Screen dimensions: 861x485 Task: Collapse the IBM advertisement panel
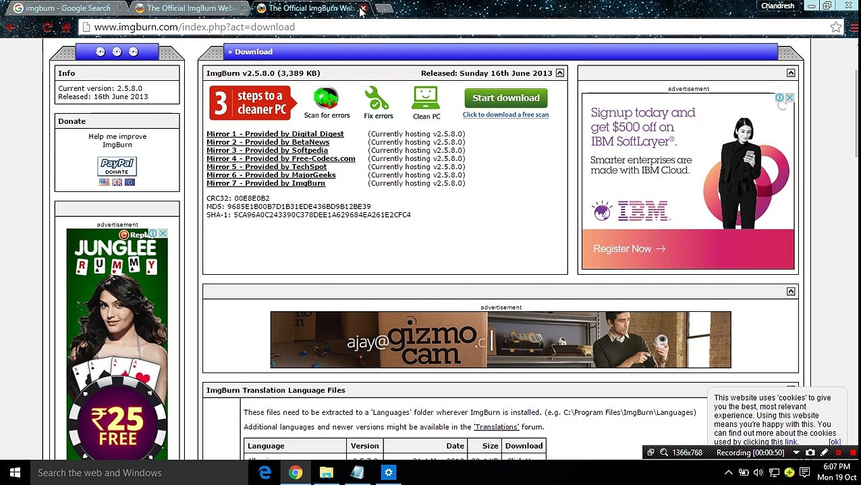coord(791,73)
